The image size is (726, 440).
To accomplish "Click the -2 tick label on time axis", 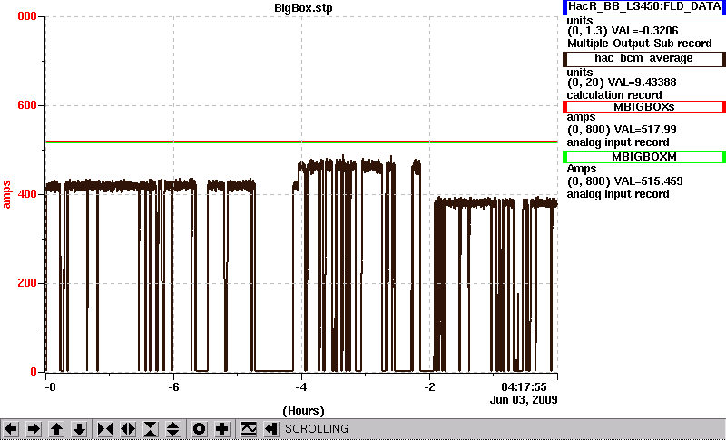I will tap(429, 386).
